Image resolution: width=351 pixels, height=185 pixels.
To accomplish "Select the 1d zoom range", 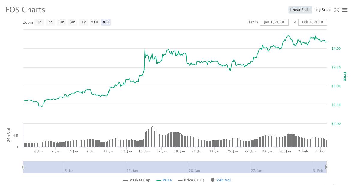I will 39,22.
